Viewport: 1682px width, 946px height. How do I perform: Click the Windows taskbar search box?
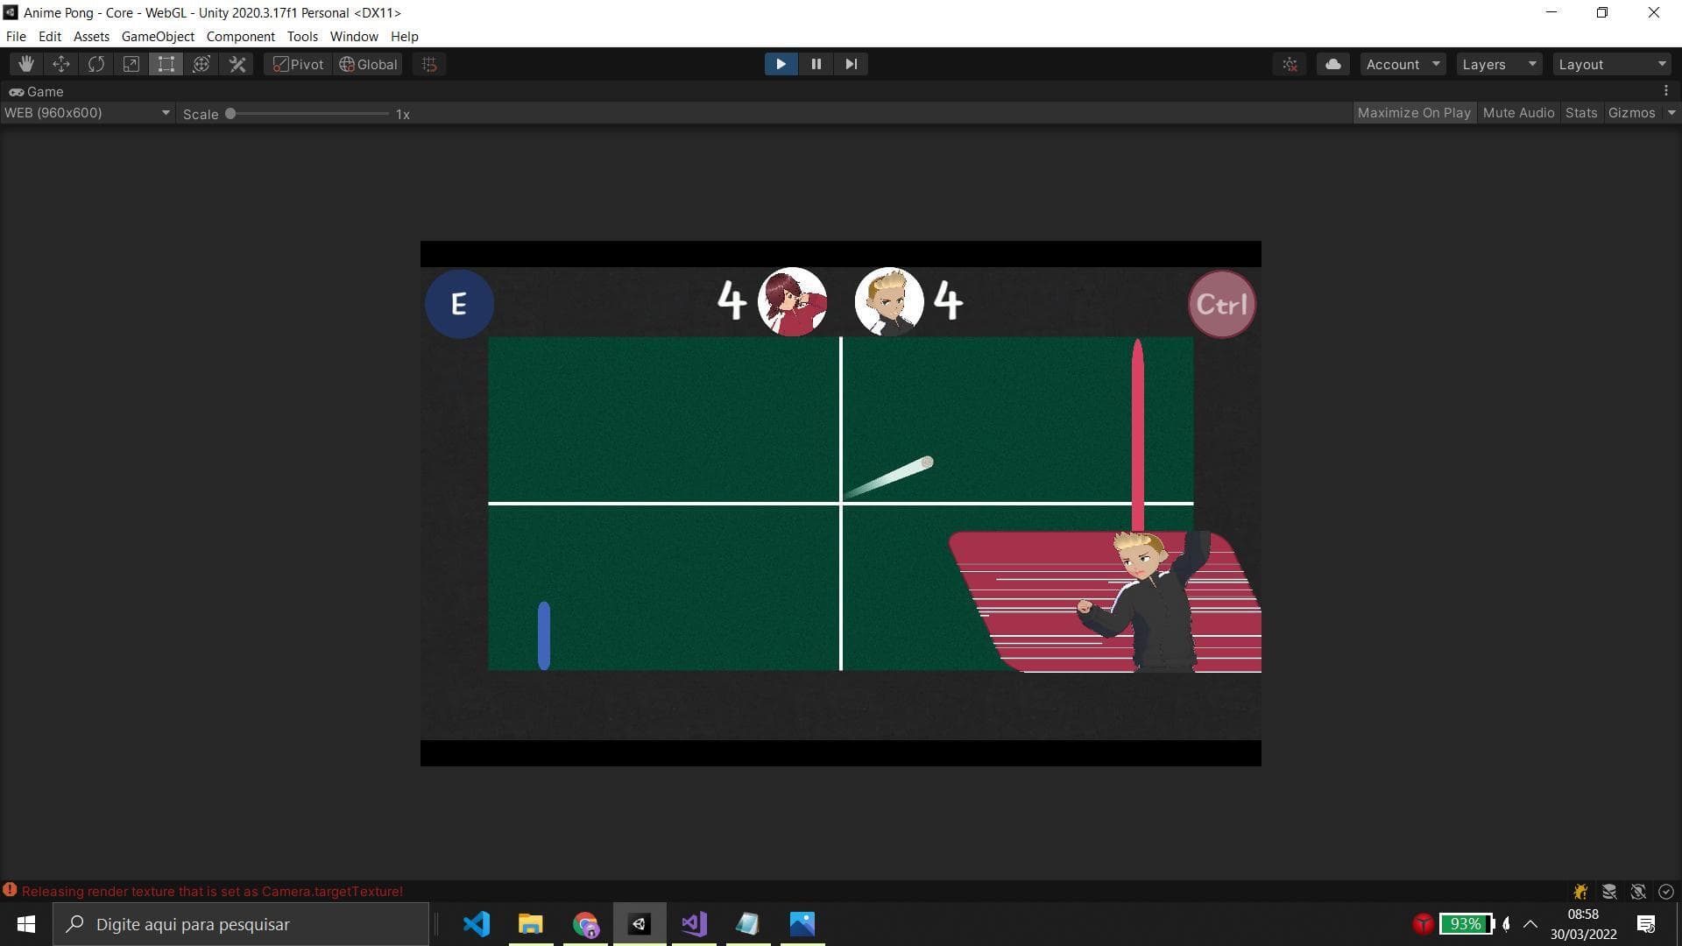pos(241,924)
